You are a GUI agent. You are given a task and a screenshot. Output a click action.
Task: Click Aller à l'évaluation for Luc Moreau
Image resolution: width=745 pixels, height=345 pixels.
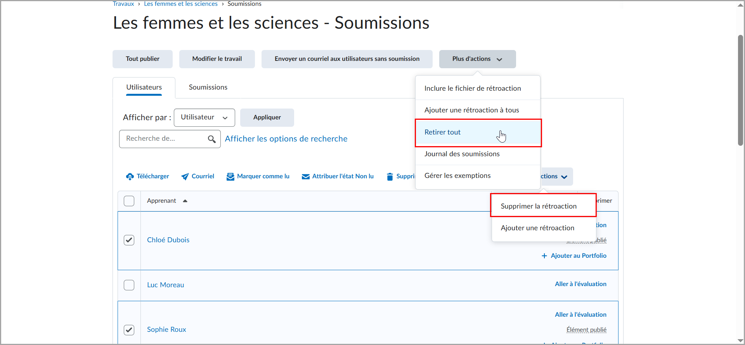point(580,284)
